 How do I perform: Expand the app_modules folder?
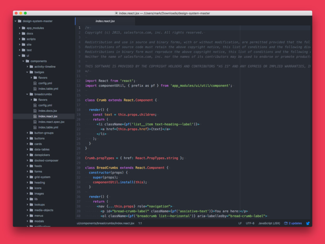[19, 28]
